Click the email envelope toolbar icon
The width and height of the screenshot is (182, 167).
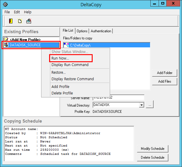coord(29,21)
